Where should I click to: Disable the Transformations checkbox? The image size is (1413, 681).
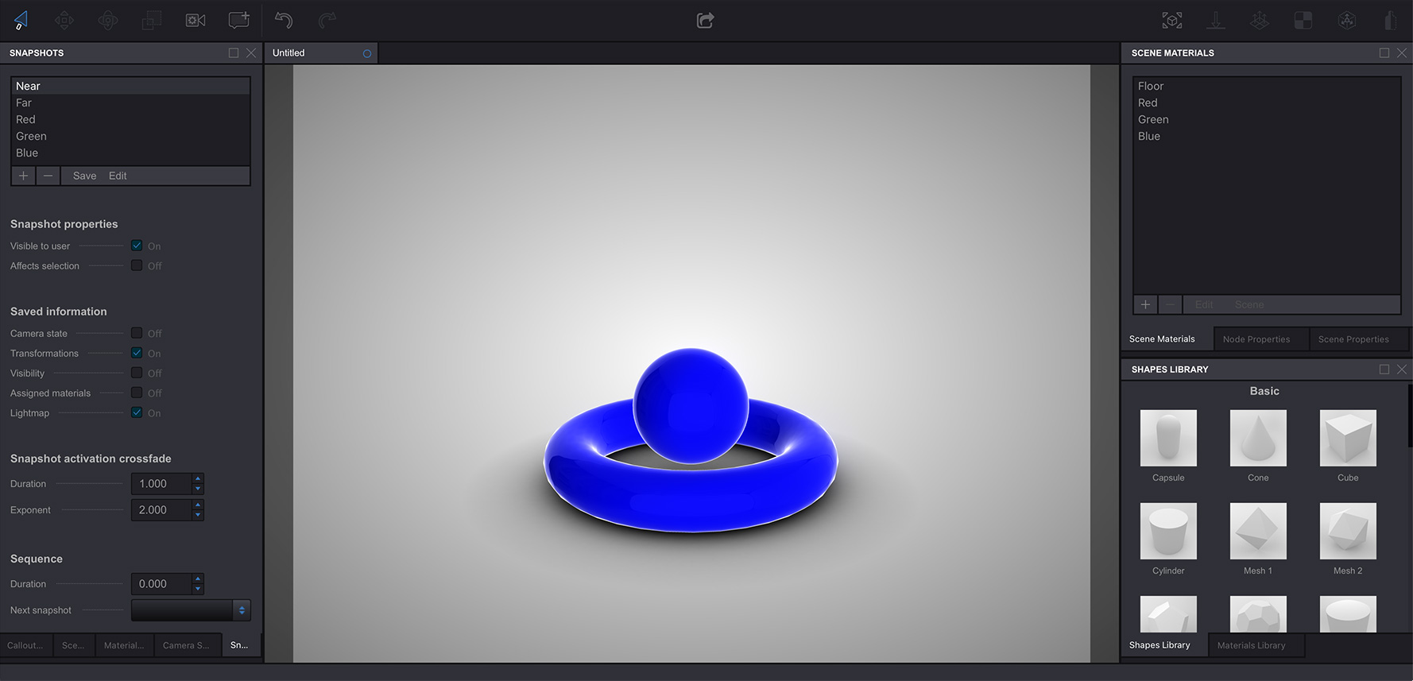137,353
